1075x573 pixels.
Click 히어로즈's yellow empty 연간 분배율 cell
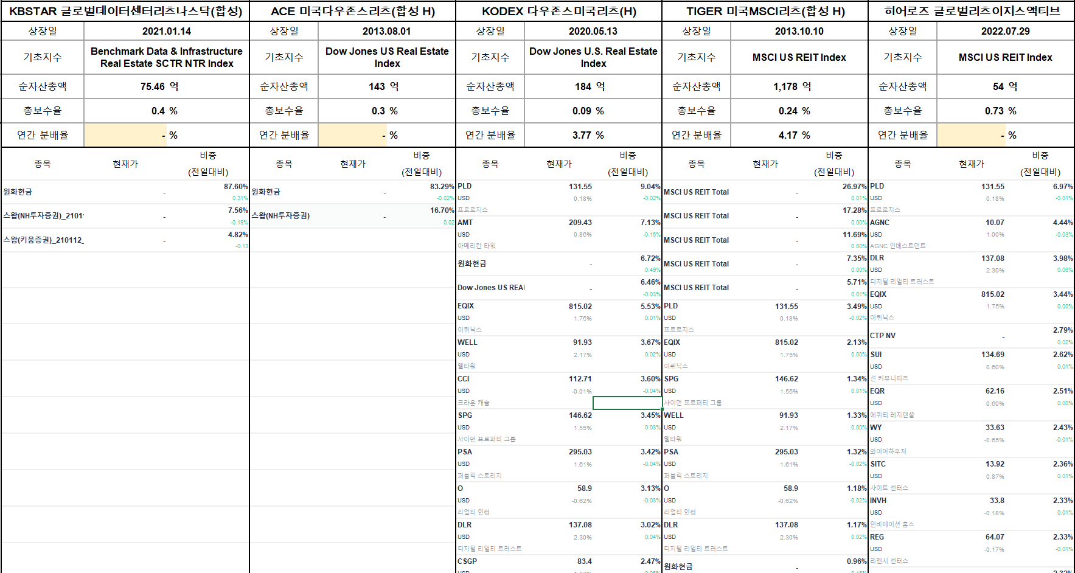pyautogui.click(x=972, y=135)
